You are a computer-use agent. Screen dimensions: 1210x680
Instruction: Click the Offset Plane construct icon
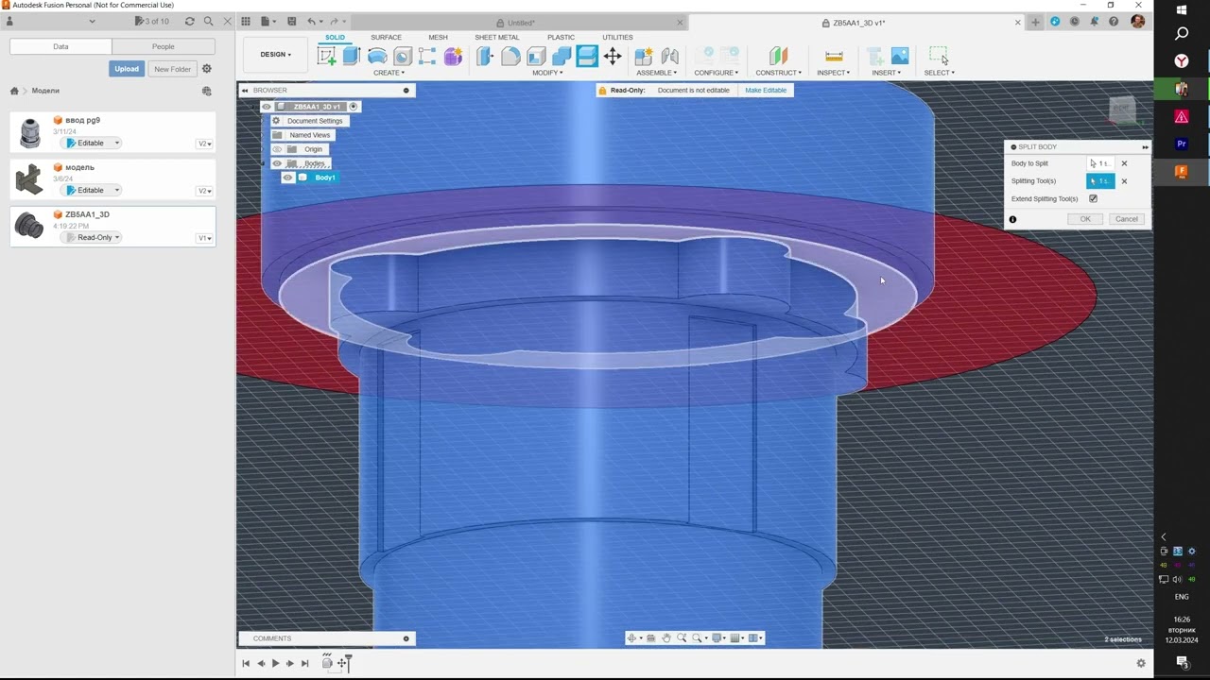pos(778,57)
